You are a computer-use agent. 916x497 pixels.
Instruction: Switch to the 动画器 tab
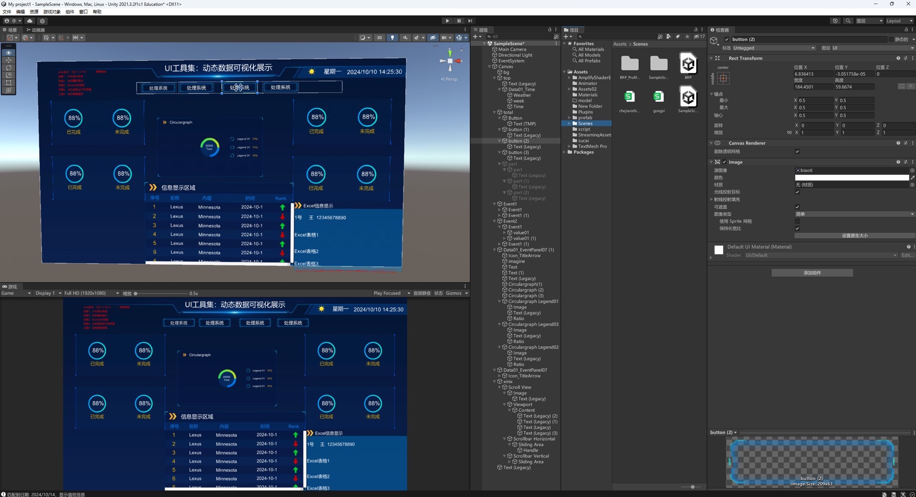[x=36, y=30]
